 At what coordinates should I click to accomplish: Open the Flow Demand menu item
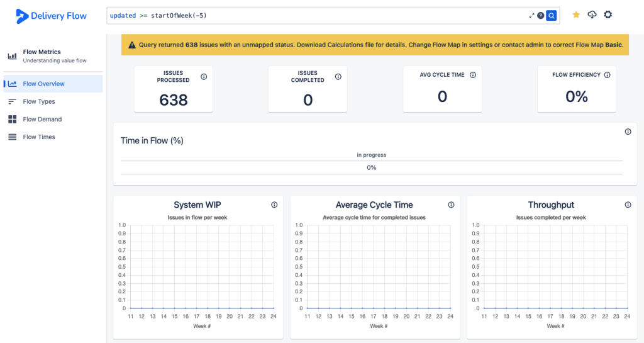[53, 119]
